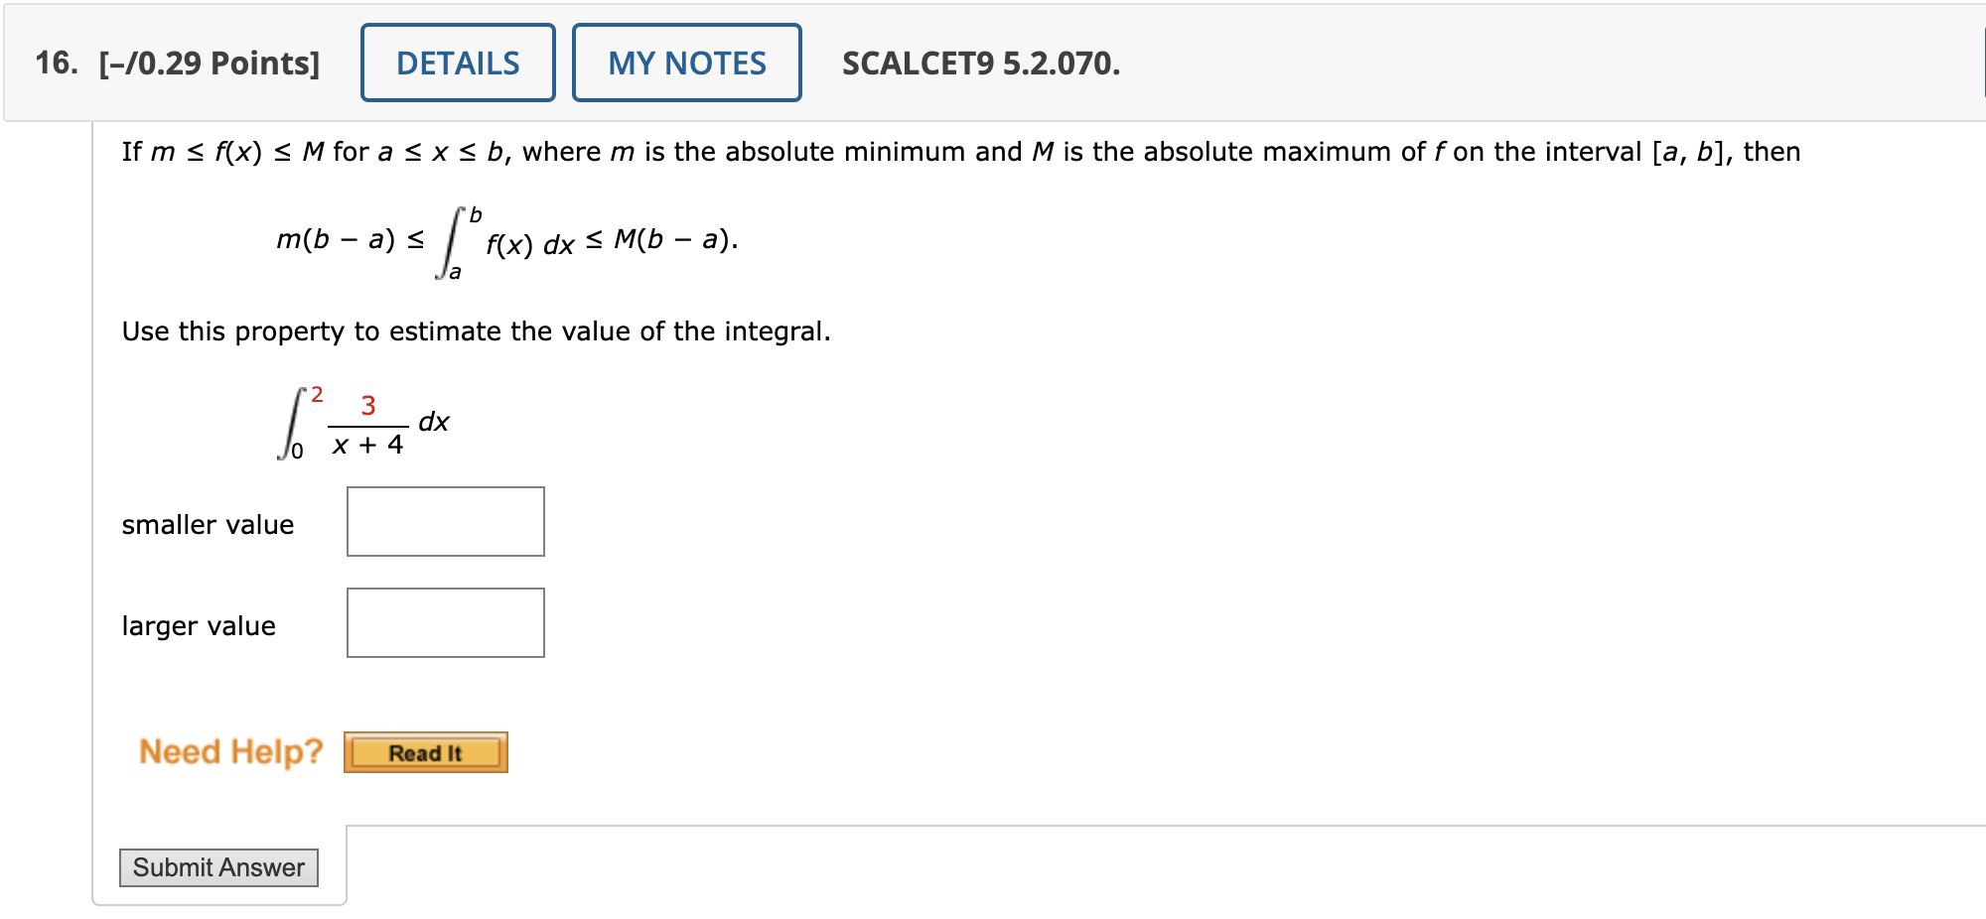Click the red numeral 3 in the integrand
Screen dimensions: 1986x919
369,404
